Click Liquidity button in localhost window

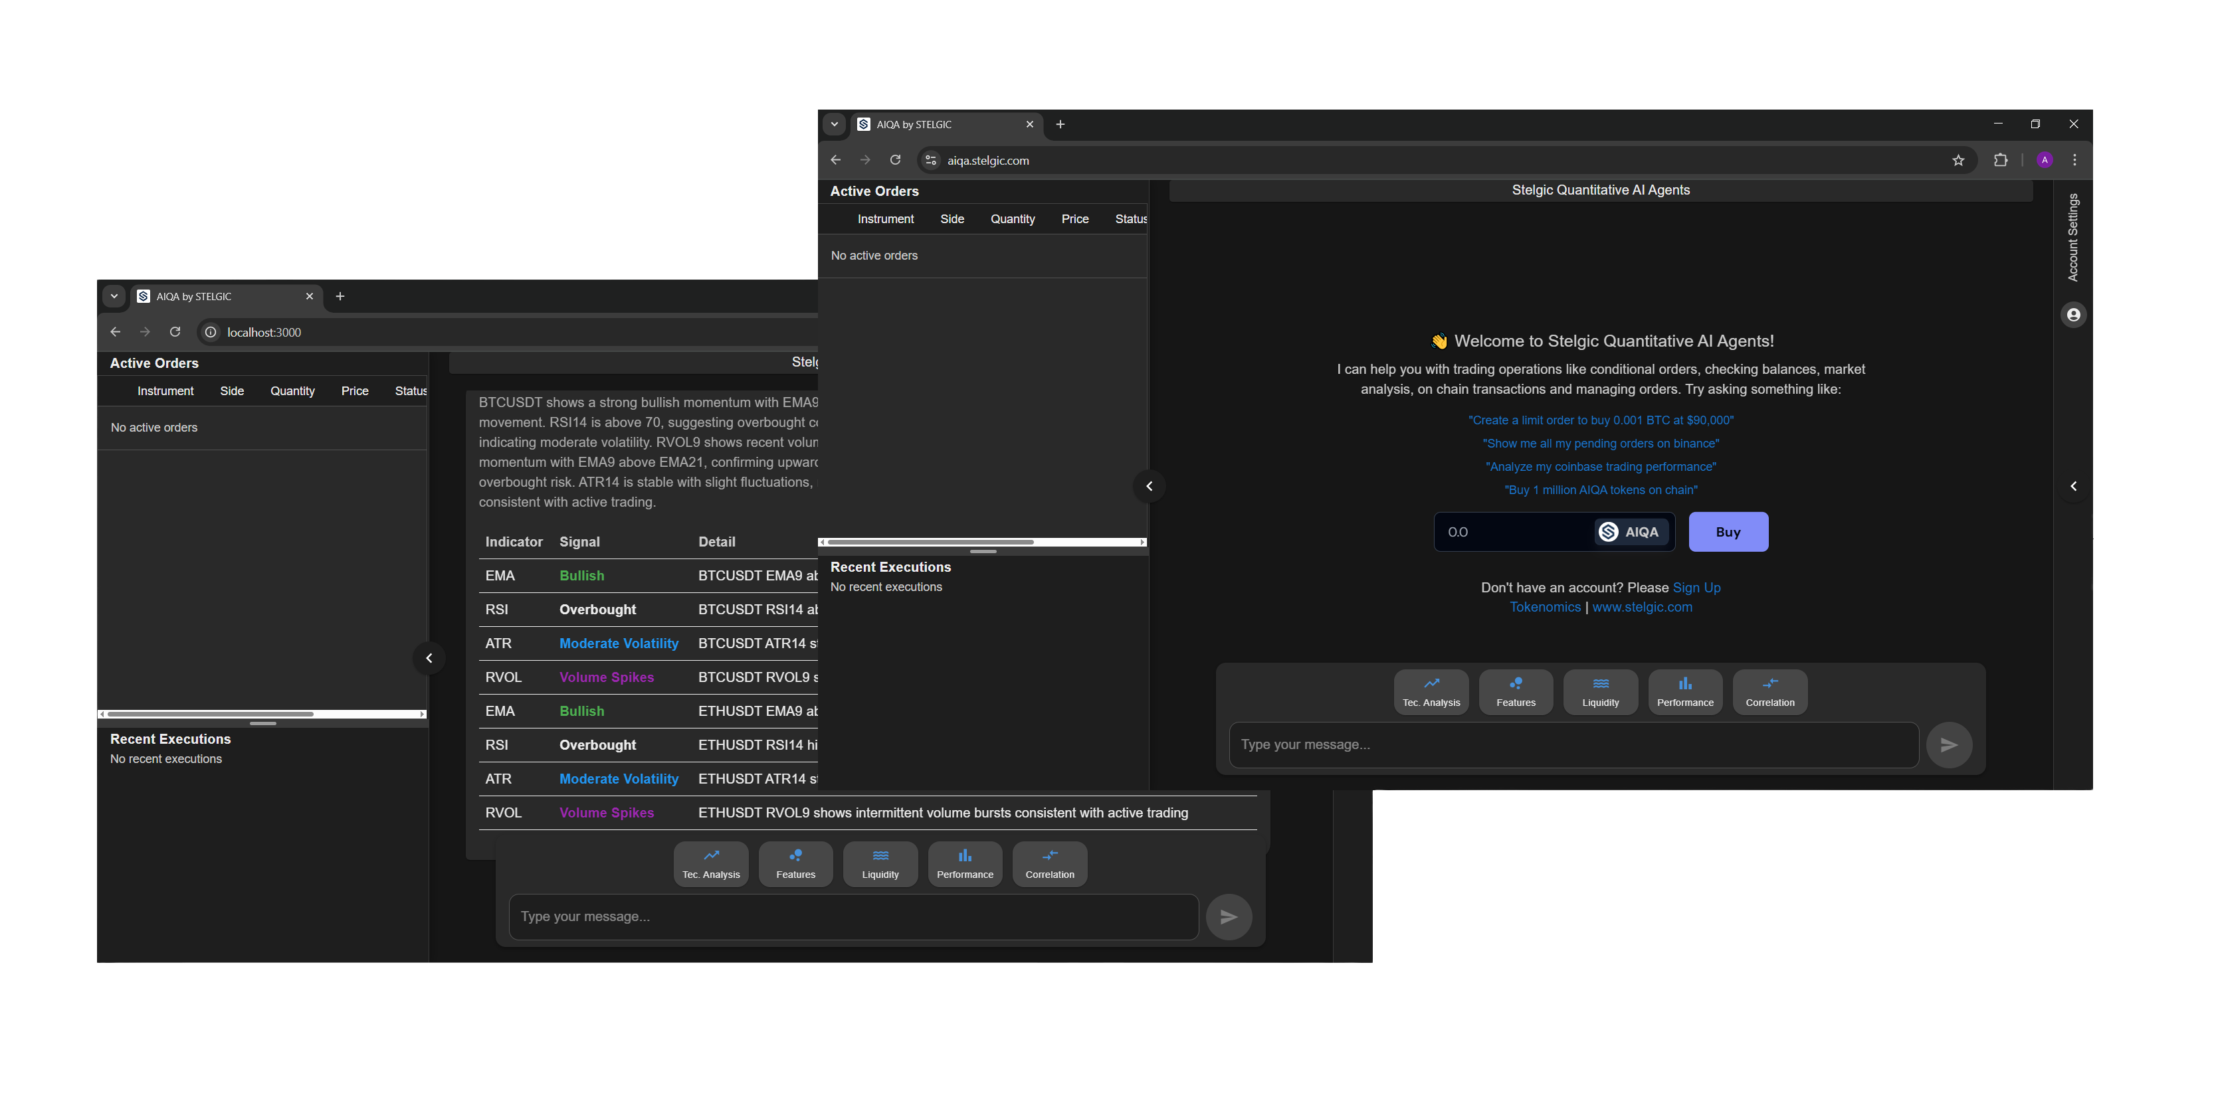point(880,863)
